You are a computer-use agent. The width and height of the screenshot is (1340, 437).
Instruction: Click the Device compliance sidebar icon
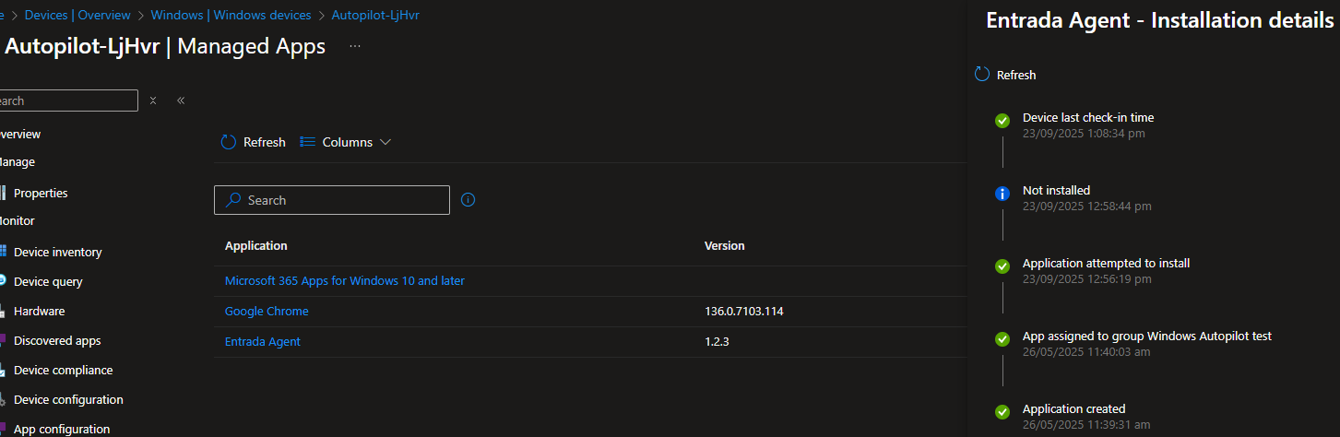click(3, 370)
